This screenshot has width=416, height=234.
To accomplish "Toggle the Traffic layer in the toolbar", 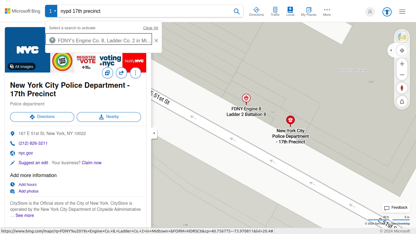I will tap(275, 12).
